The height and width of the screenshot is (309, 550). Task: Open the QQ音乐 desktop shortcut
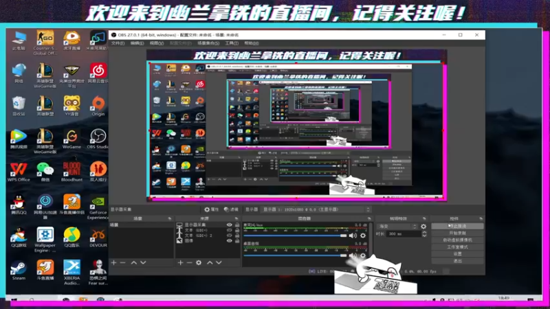pyautogui.click(x=71, y=238)
